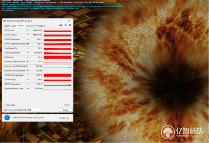Viewport: 209px width, 143px height.
Task: Open the AMD Radeon RX 6750 GRE selector
Action: tap(22, 110)
